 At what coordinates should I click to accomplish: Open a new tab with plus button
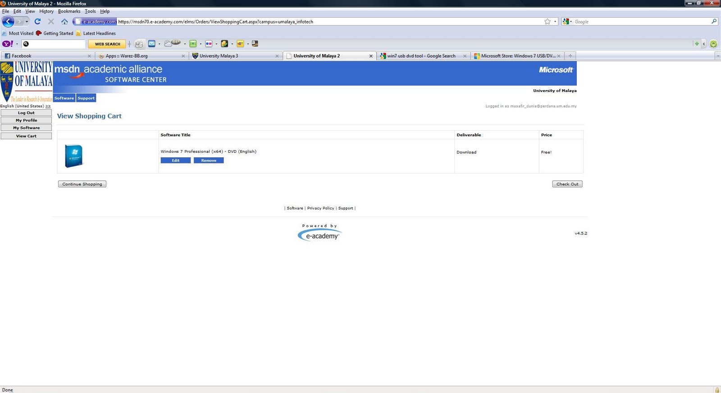570,56
